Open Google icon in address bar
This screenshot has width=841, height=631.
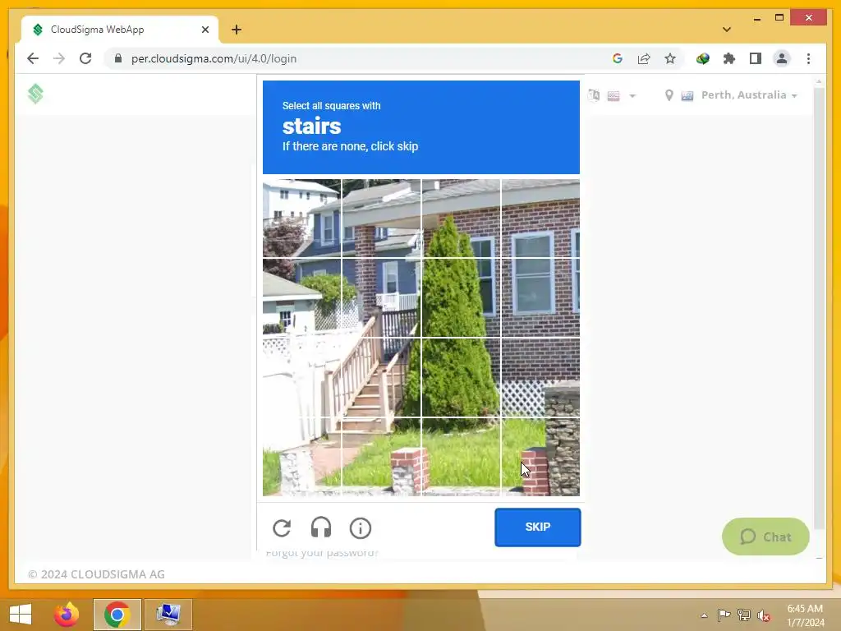pyautogui.click(x=618, y=58)
